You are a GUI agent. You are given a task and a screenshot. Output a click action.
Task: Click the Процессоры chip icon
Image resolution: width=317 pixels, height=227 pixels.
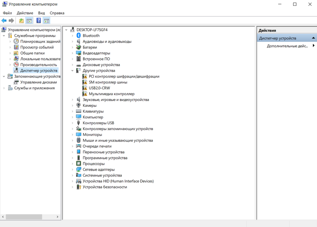tap(78, 164)
